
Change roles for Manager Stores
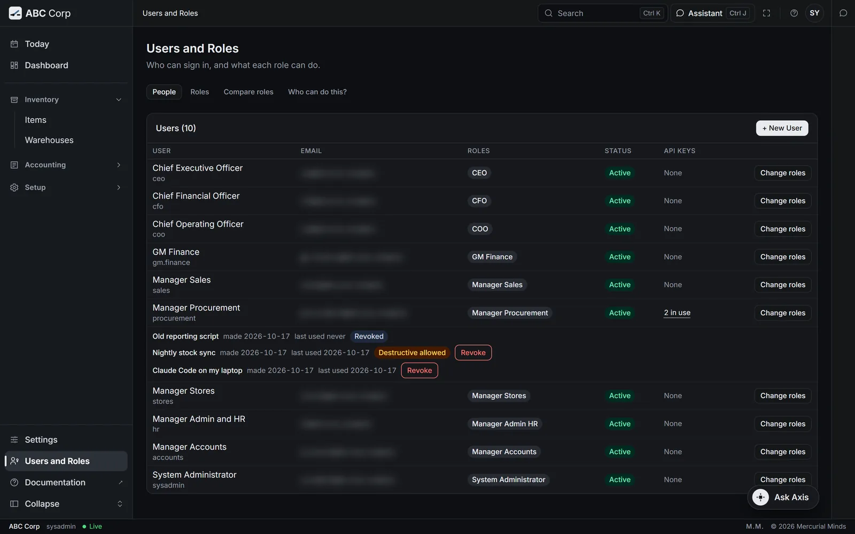(783, 396)
